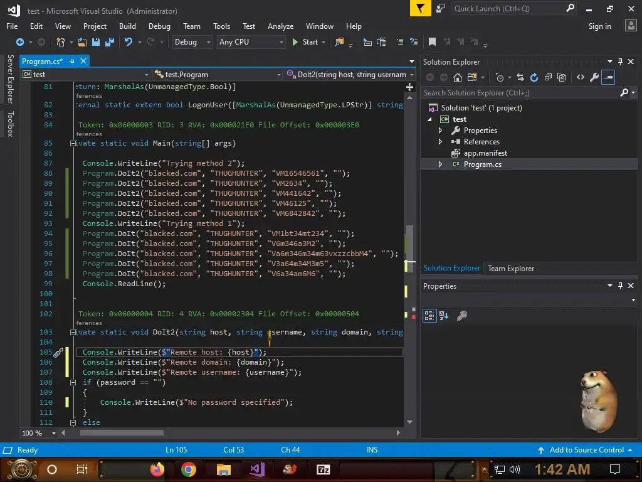Click the Open File folder icon

click(x=82, y=42)
